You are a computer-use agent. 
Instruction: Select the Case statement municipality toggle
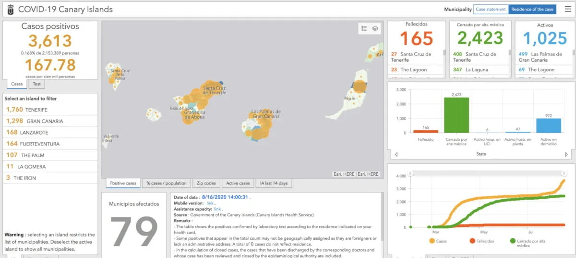[x=491, y=9]
